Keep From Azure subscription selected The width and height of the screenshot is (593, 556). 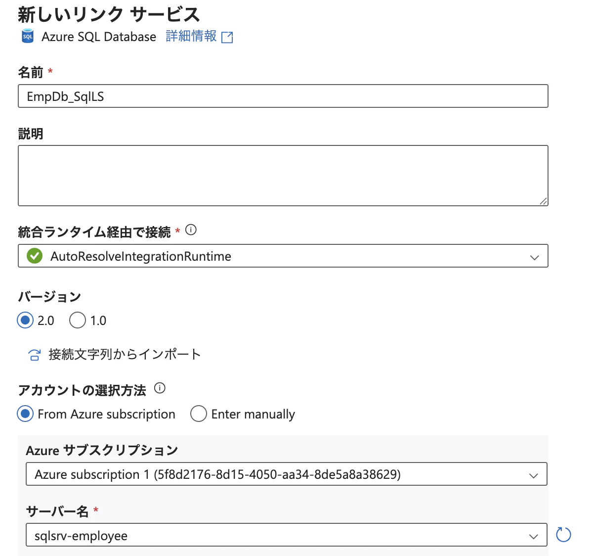25,414
